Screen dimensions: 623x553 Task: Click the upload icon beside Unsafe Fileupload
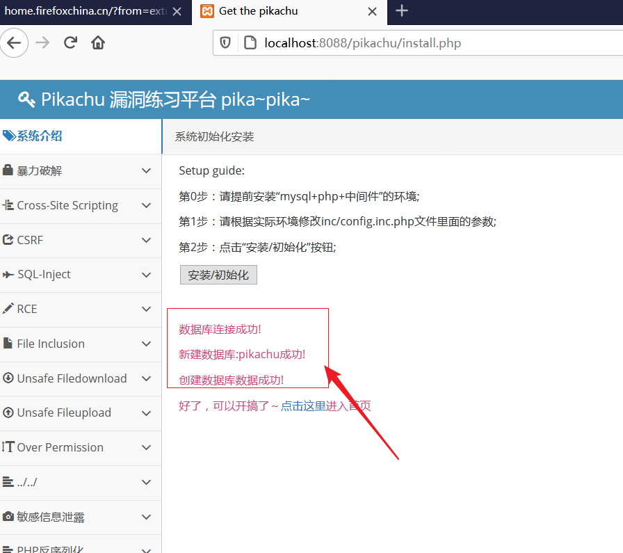(8, 412)
